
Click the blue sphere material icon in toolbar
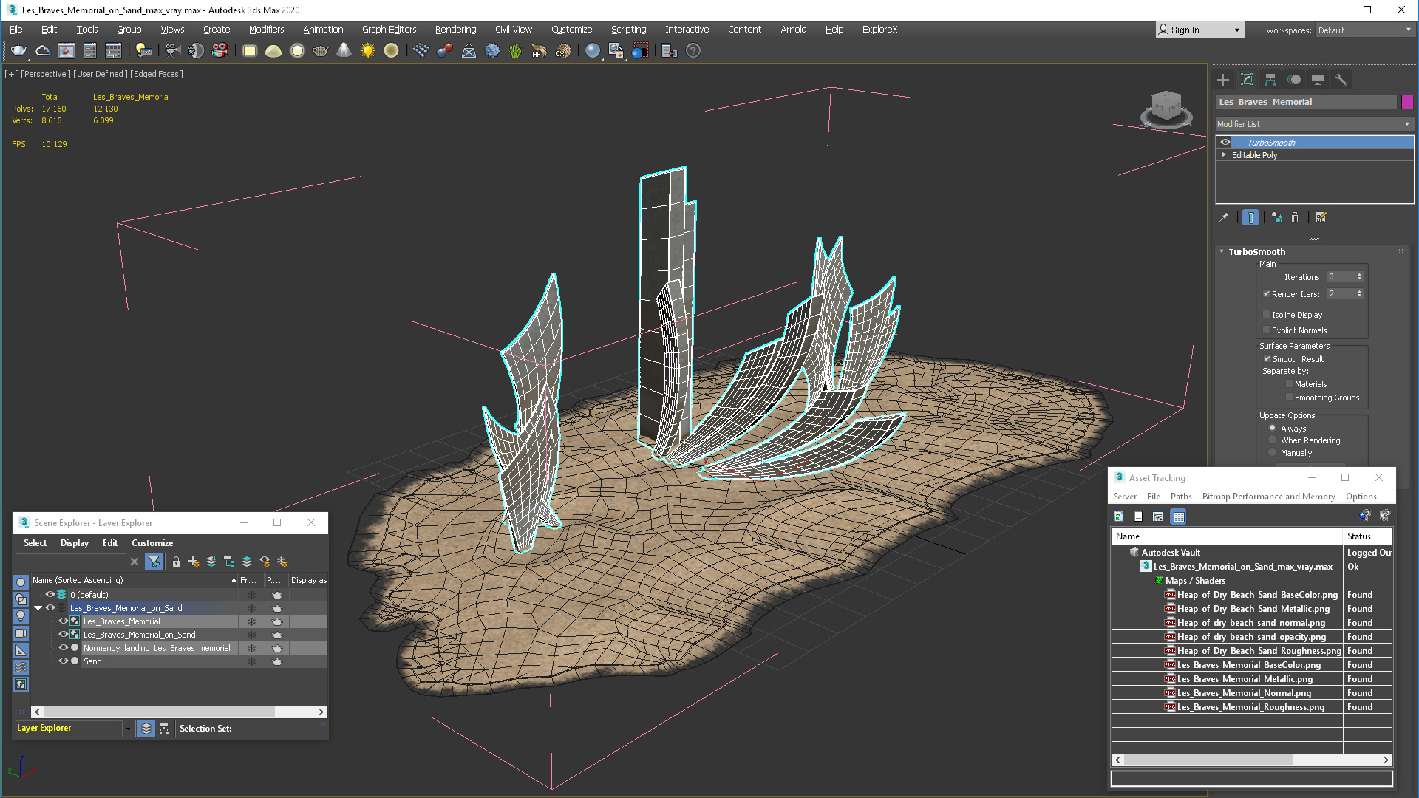pyautogui.click(x=592, y=51)
